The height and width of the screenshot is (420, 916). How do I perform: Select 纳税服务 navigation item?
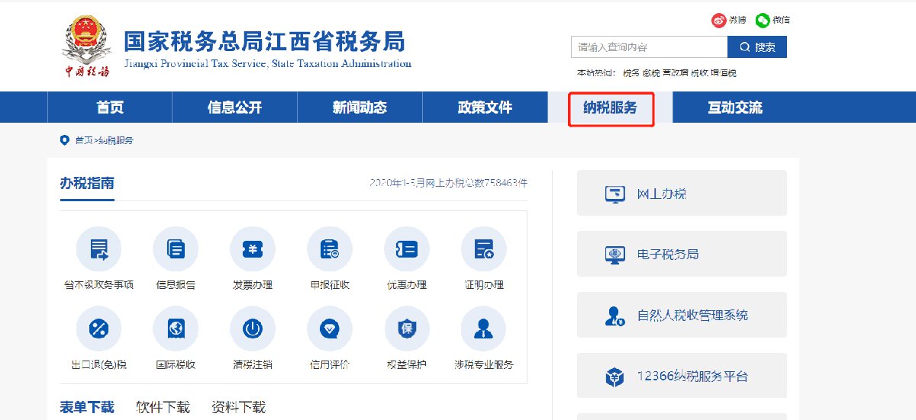pyautogui.click(x=610, y=107)
